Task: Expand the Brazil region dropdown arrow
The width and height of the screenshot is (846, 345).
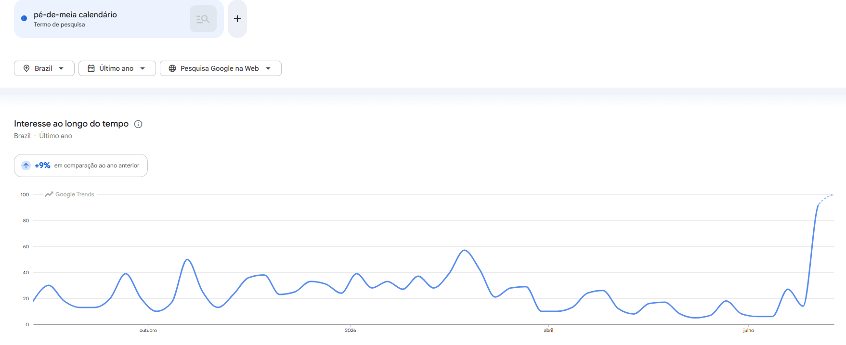Action: 61,68
